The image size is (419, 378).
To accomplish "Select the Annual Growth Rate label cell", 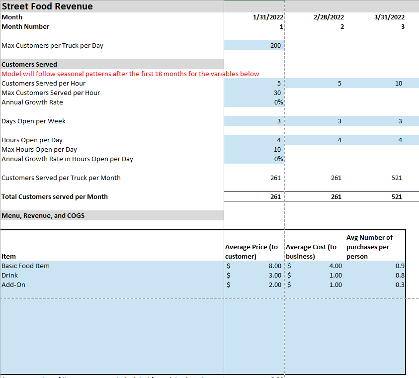I will pos(32,102).
